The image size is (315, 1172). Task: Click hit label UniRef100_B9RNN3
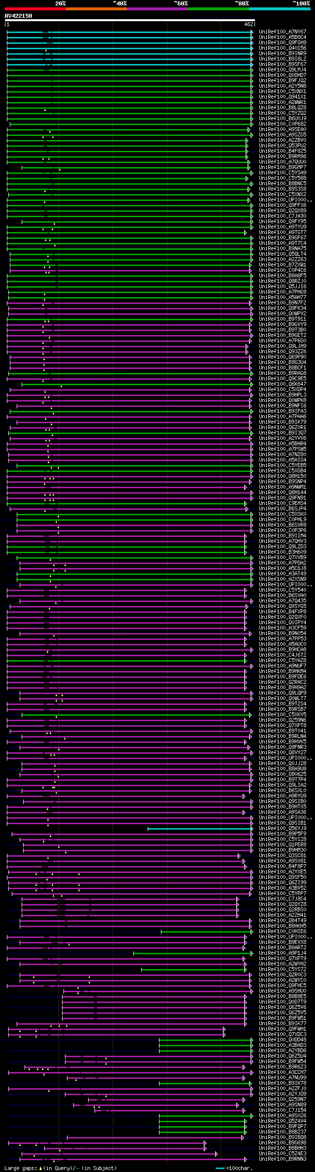[x=283, y=1159]
